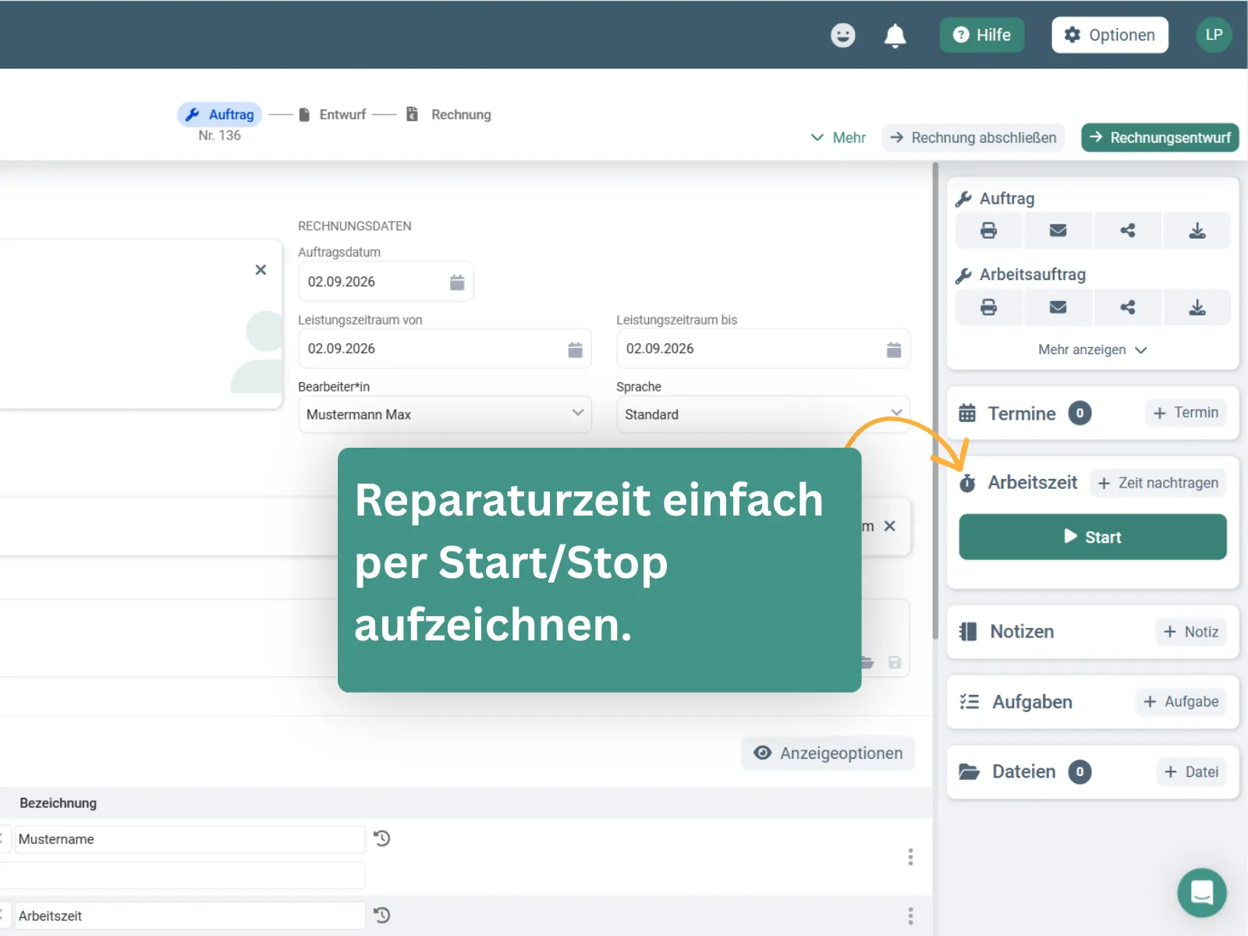Image resolution: width=1248 pixels, height=936 pixels.
Task: Click the Leistungszeitraum bis field
Action: pyautogui.click(x=763, y=349)
